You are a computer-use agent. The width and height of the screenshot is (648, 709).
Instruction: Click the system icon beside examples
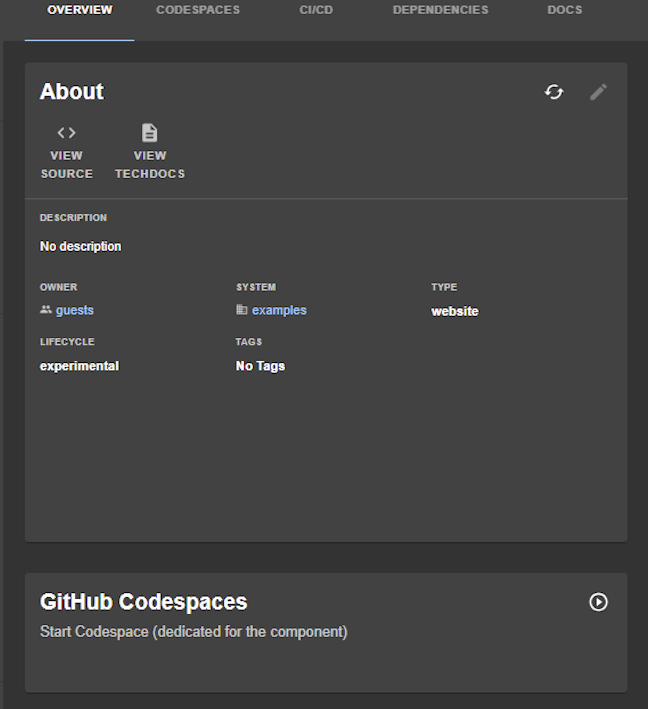242,310
